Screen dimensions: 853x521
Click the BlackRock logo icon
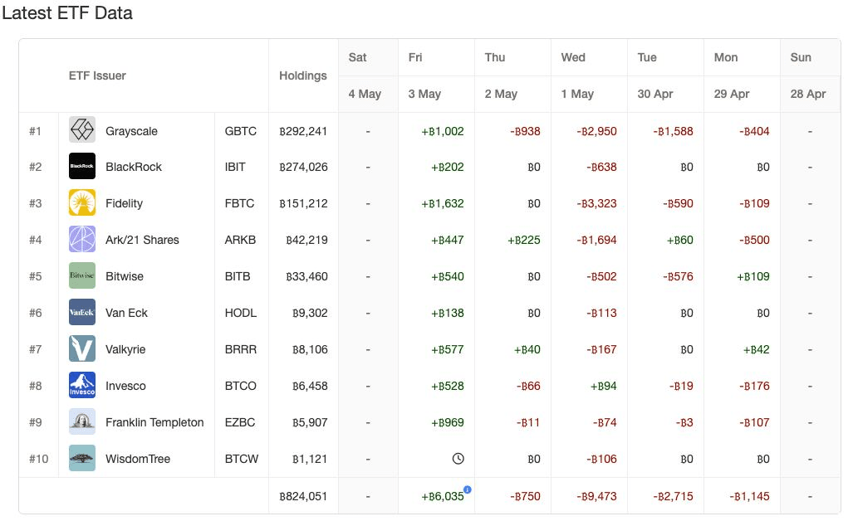tap(82, 167)
